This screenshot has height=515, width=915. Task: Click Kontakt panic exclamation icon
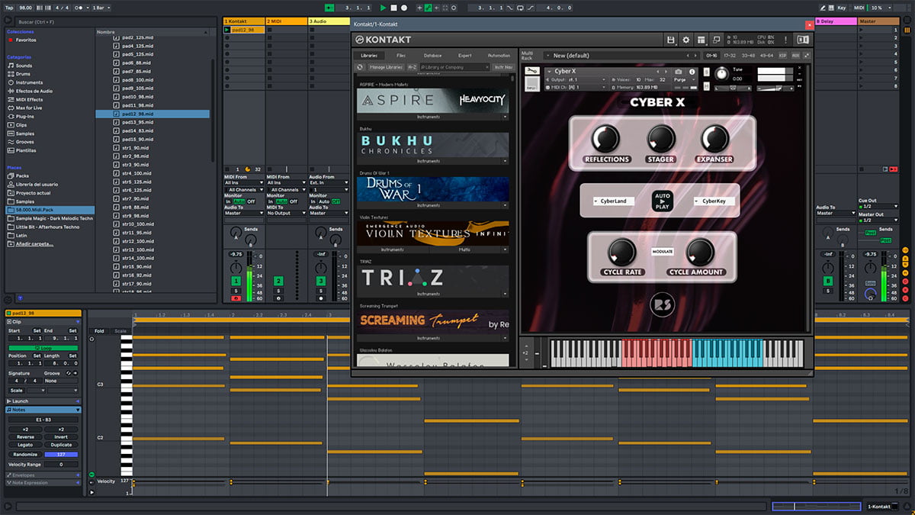(786, 40)
